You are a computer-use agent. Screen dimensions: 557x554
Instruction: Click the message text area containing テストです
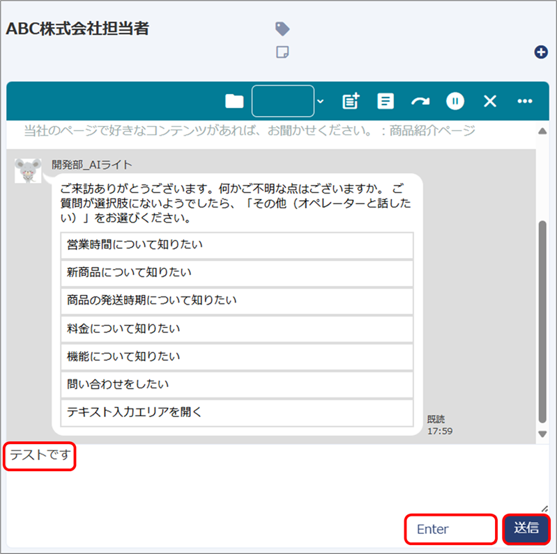[277, 477]
